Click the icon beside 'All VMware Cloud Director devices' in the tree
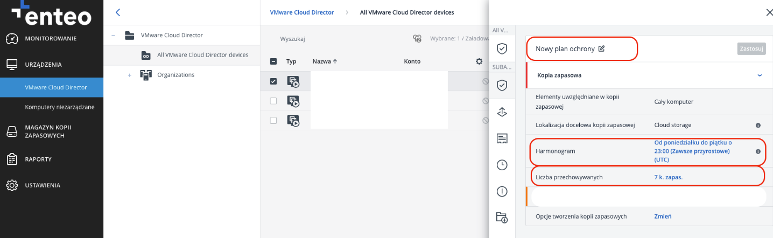Screen dimensions: 773x238 (146, 55)
